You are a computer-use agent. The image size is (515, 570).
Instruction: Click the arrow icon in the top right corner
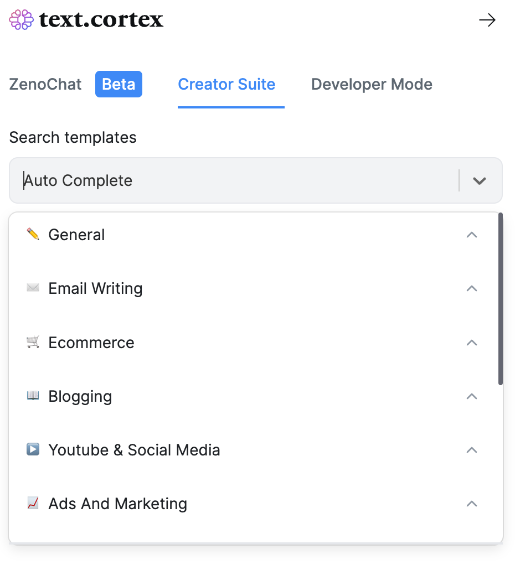click(x=487, y=20)
